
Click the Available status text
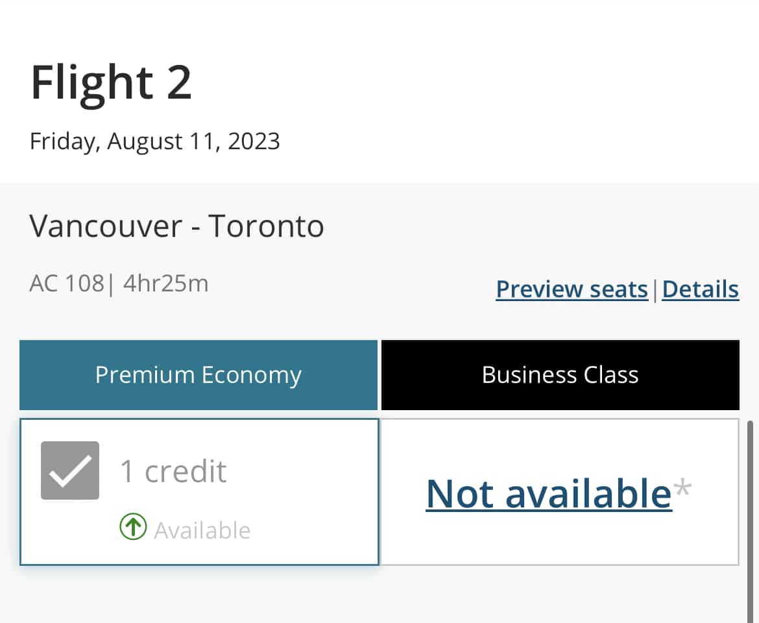[202, 531]
